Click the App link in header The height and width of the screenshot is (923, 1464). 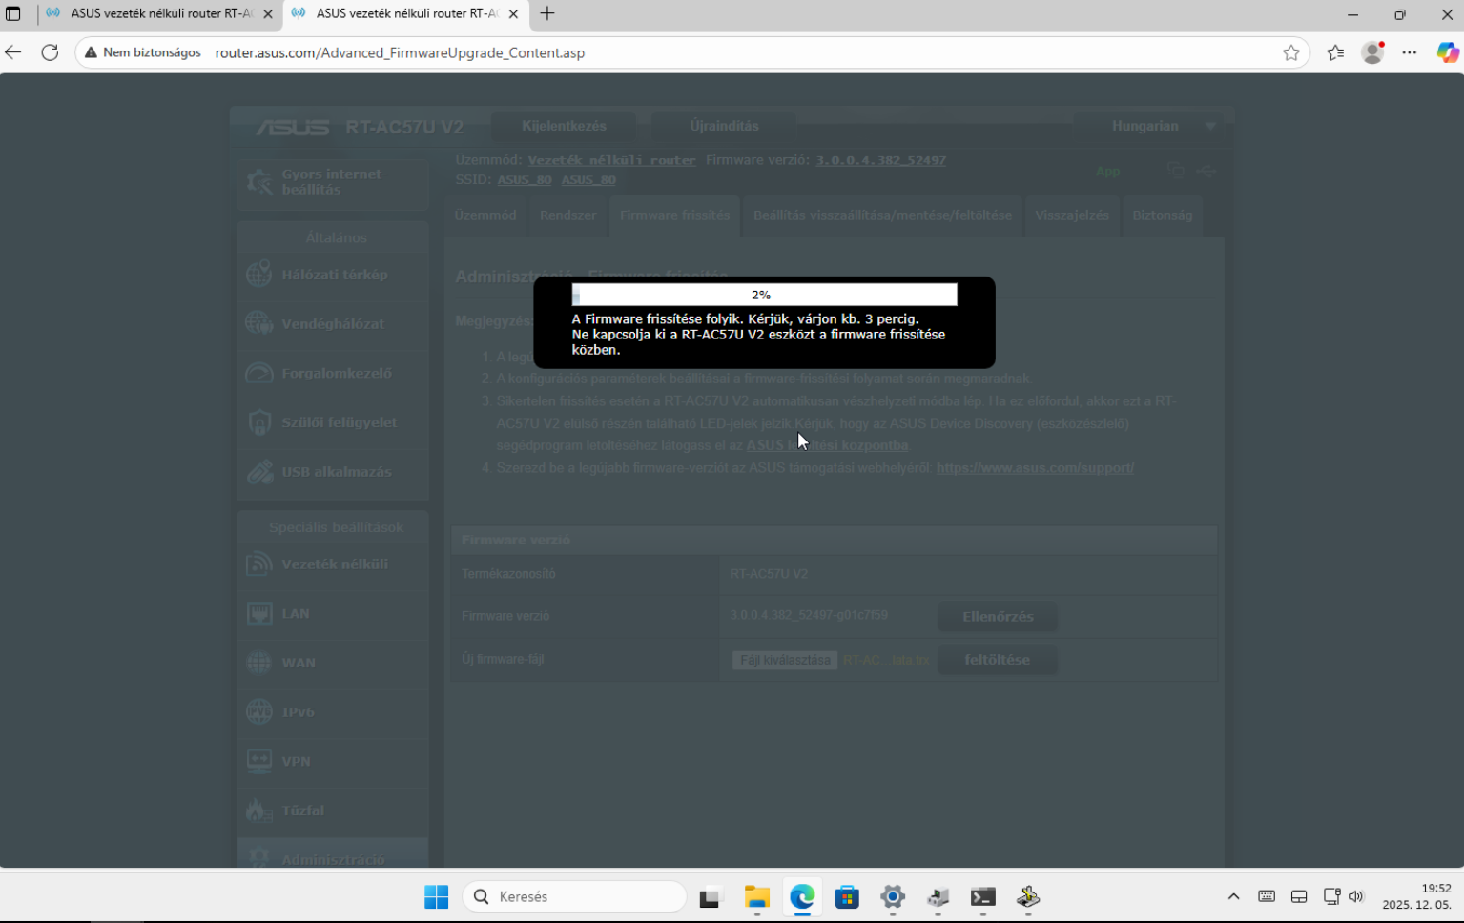pos(1107,172)
